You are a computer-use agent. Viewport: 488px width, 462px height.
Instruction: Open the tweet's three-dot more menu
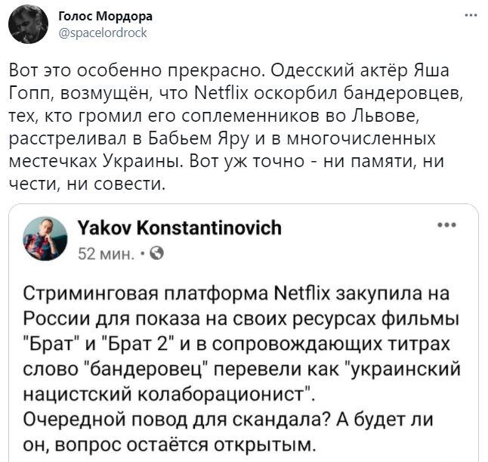[x=470, y=16]
